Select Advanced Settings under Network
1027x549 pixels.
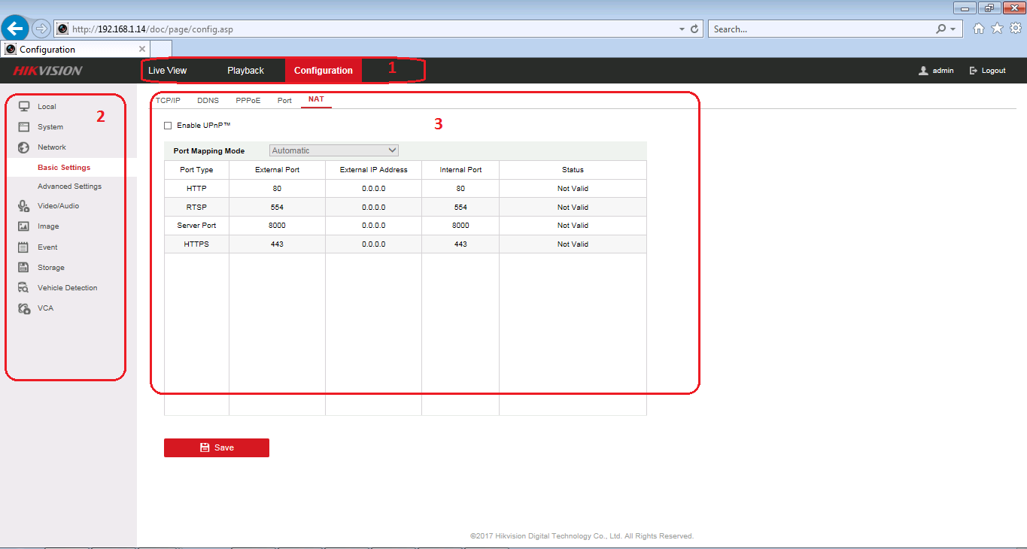click(69, 186)
